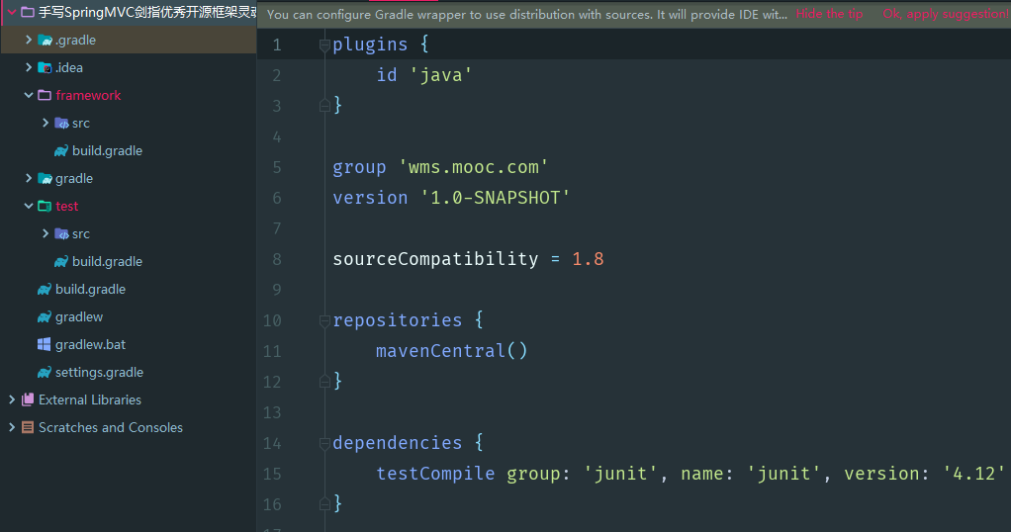The image size is (1011, 532).
Task: Click the root project folder icon
Action: 28,12
